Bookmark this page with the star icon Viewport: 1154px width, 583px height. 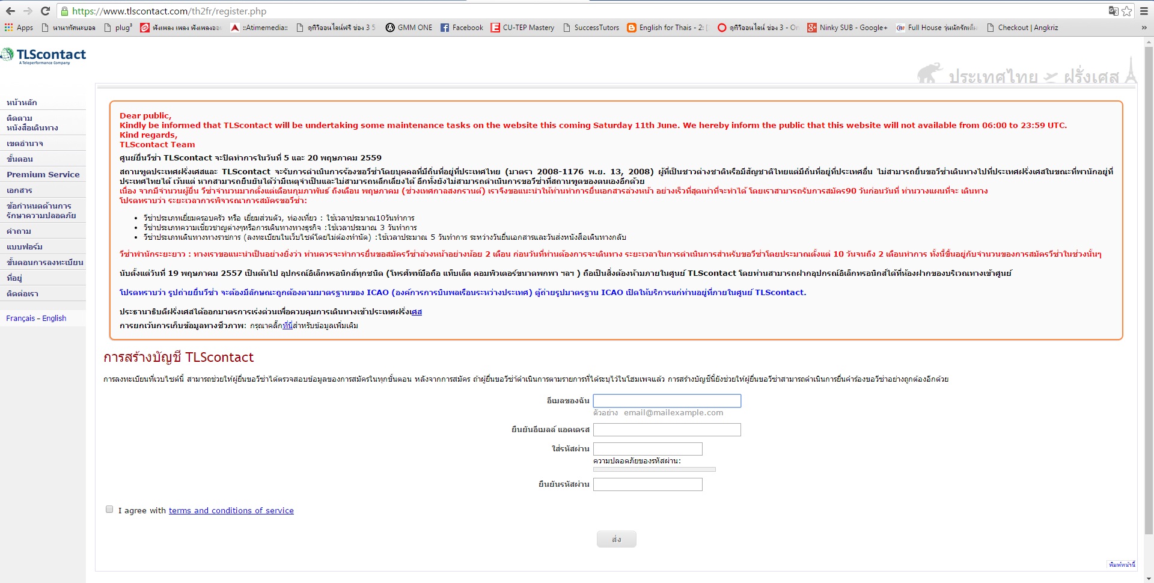[1126, 11]
